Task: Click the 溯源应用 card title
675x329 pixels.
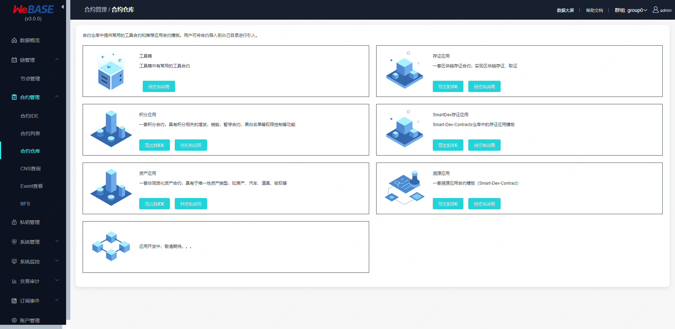Action: [x=441, y=173]
